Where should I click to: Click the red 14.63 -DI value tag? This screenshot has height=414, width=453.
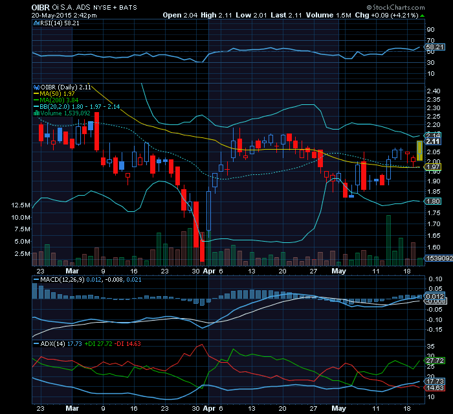(x=435, y=387)
